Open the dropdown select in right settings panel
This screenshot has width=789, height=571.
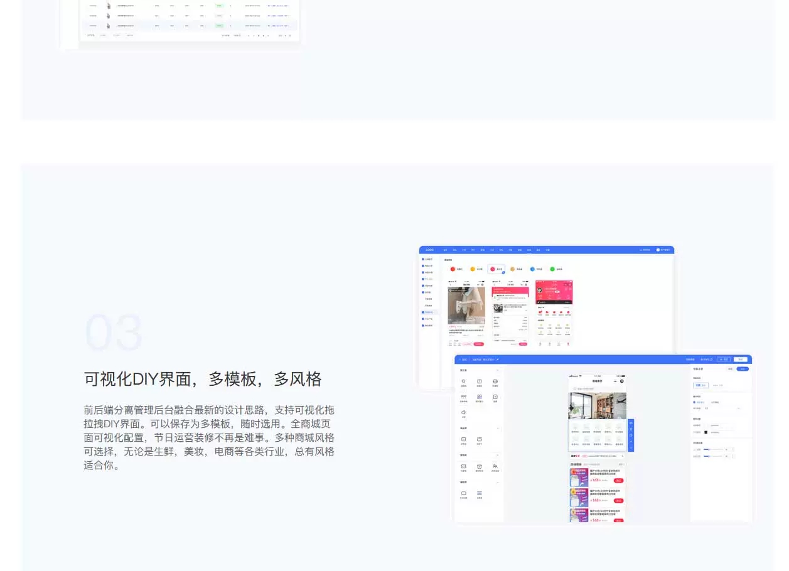(722, 408)
